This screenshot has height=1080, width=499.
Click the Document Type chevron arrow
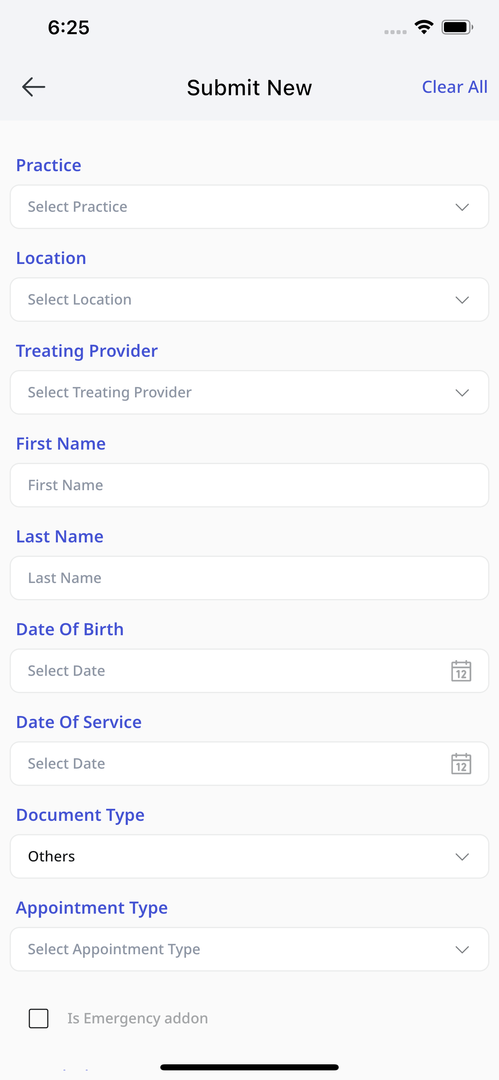click(x=462, y=857)
